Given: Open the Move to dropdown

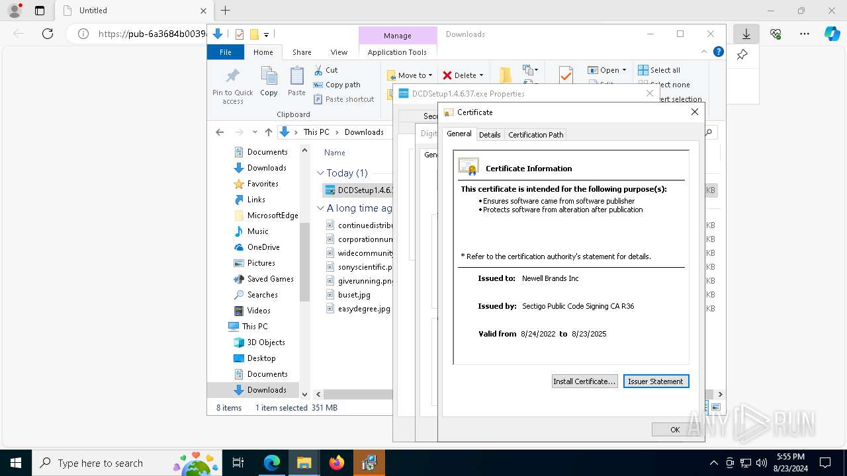Looking at the screenshot, I should point(410,75).
